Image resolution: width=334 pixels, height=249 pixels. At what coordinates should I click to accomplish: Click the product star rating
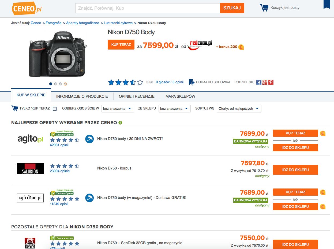(x=126, y=82)
